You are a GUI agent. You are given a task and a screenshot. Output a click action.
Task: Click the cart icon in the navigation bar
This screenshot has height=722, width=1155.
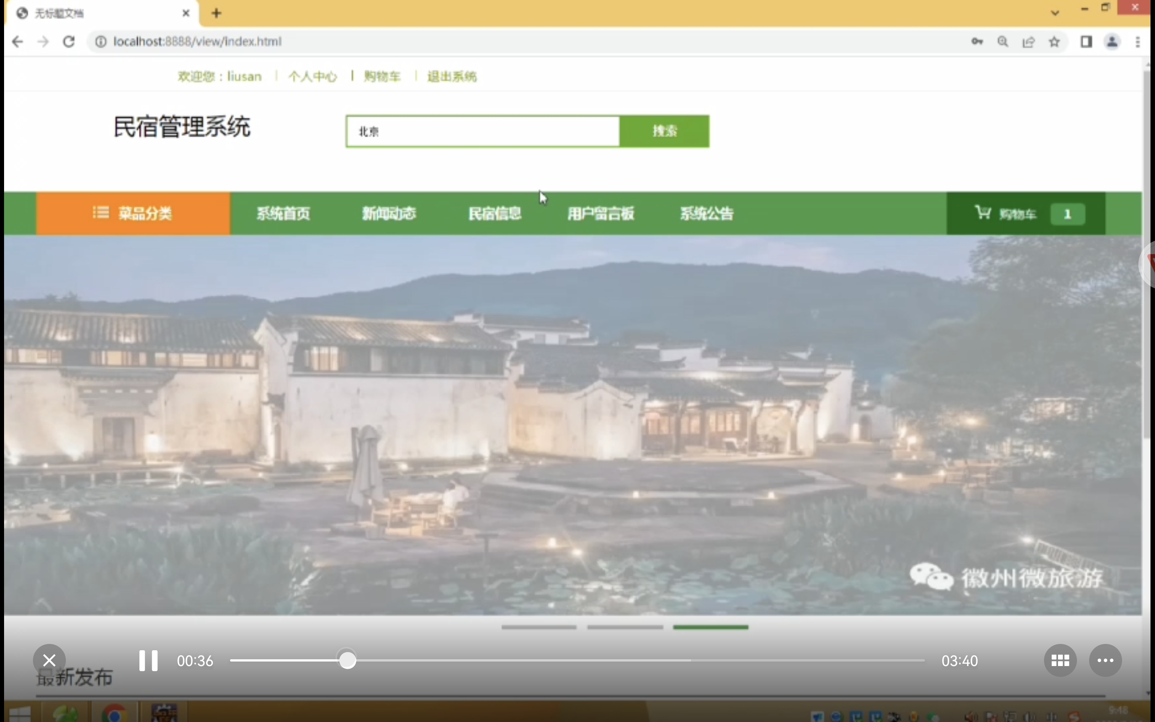click(x=983, y=213)
